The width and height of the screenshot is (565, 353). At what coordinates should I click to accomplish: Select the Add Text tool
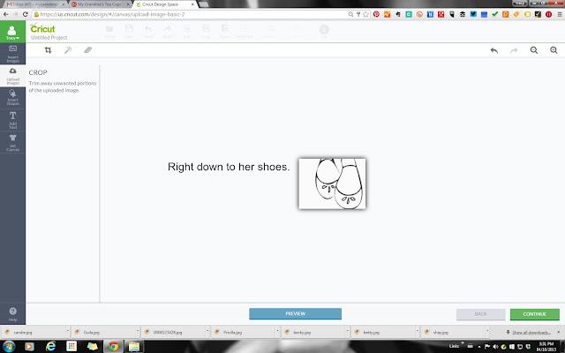(12, 120)
